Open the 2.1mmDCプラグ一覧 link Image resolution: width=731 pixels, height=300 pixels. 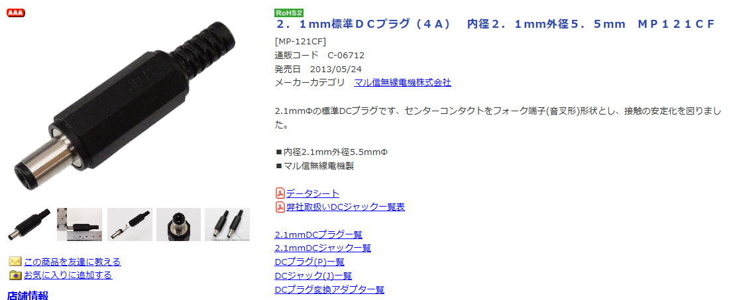point(318,234)
